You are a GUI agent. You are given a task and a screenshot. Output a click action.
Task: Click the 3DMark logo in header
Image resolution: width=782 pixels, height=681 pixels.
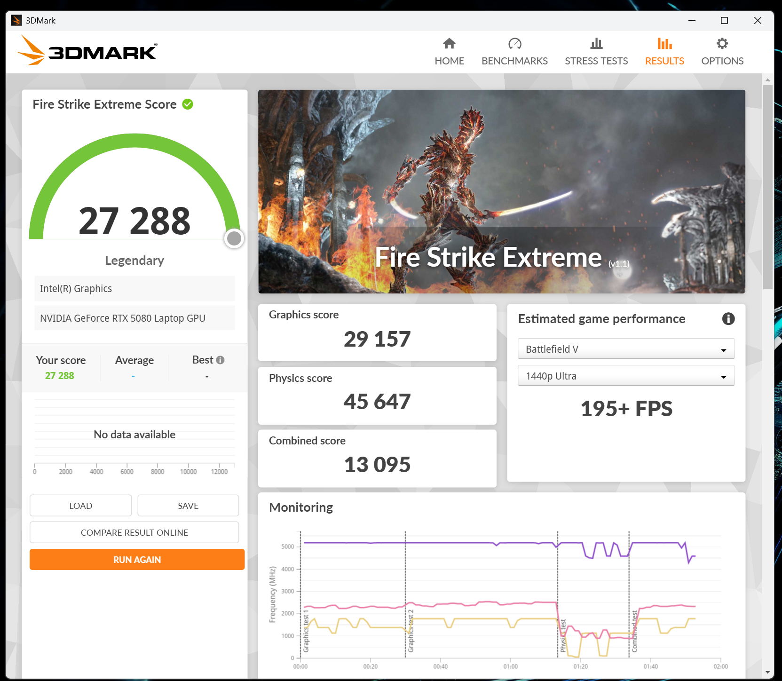[87, 51]
